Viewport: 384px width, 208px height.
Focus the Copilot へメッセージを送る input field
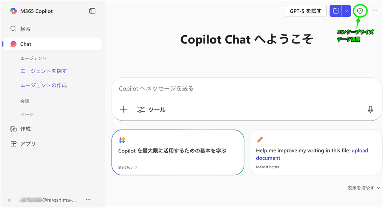[x=244, y=89]
